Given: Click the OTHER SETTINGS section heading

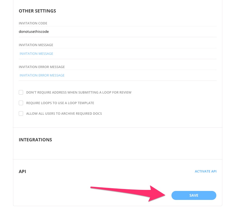Looking at the screenshot, I should tap(37, 11).
